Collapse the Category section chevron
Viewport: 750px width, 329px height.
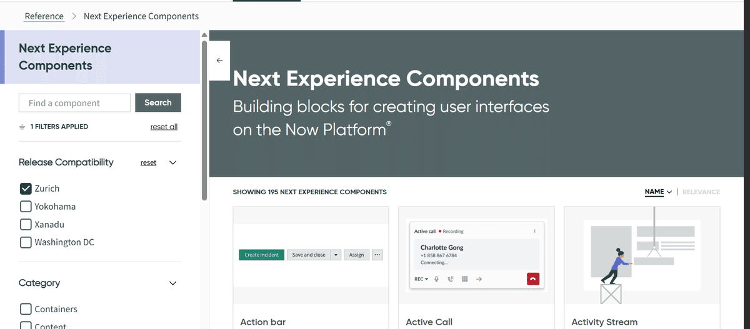(173, 283)
